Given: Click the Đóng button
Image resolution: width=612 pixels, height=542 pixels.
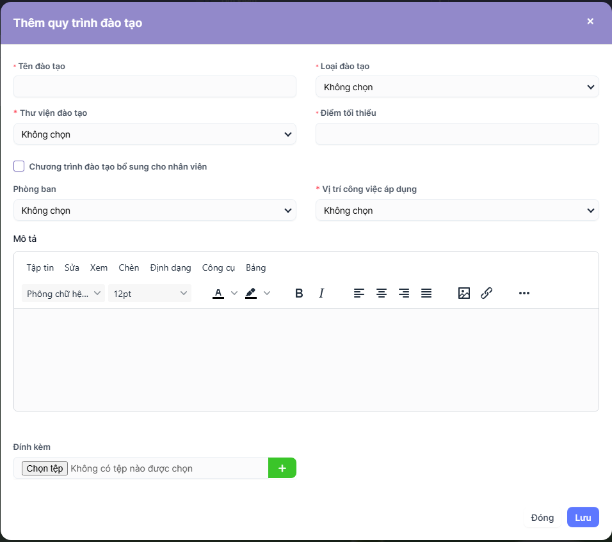Looking at the screenshot, I should (x=542, y=518).
